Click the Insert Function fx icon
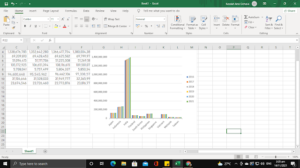The height and width of the screenshot is (168, 300). 50,40
